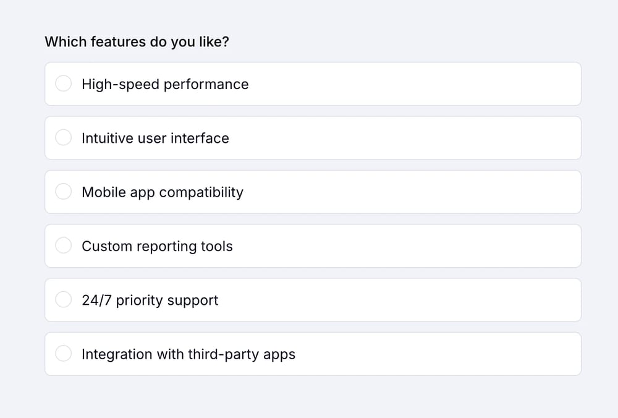The image size is (618, 418).
Task: Click the 'High-speed performance' label text
Action: (x=165, y=84)
